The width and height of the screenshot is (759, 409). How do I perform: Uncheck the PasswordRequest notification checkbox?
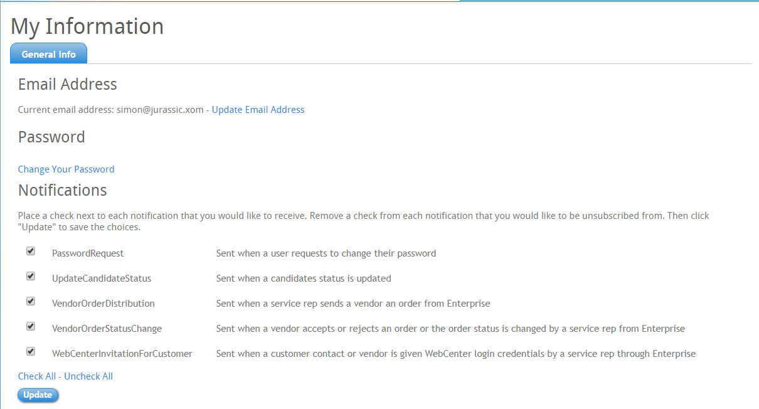point(31,252)
